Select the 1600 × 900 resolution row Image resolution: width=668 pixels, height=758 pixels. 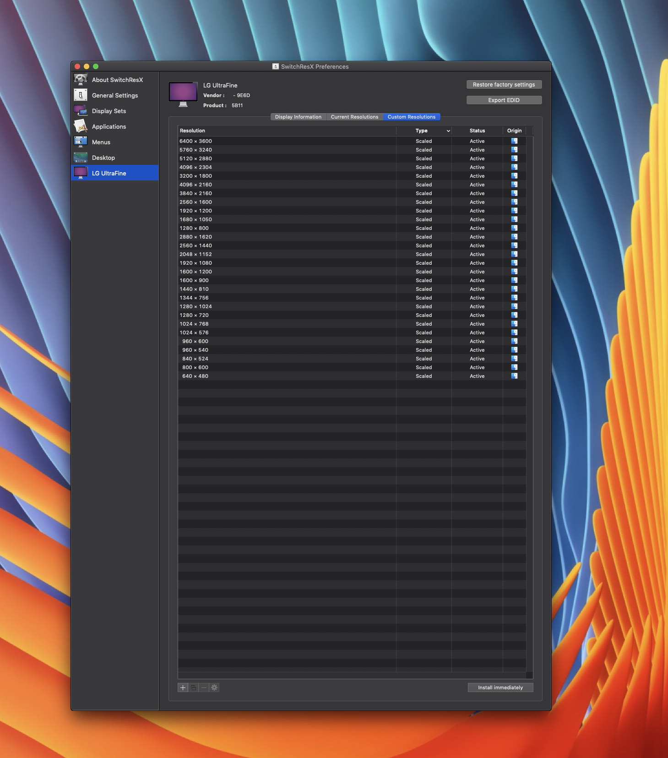pyautogui.click(x=352, y=280)
